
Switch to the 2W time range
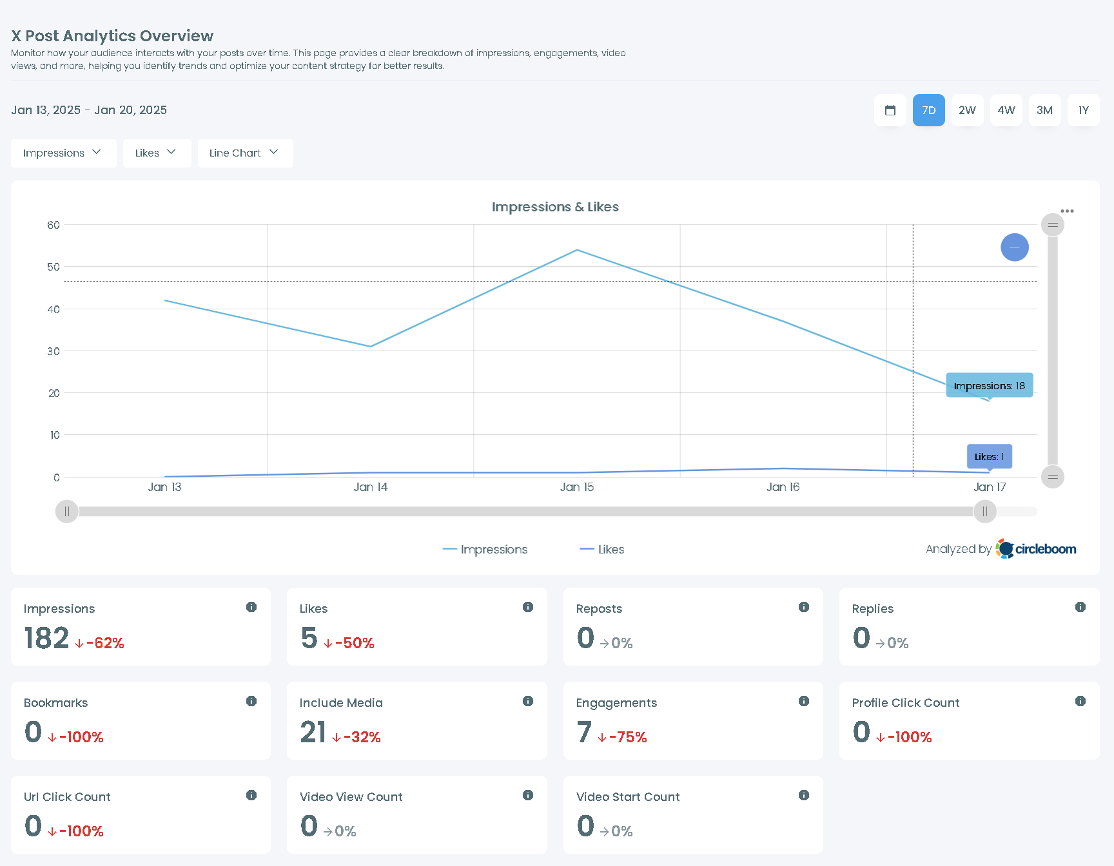pyautogui.click(x=967, y=110)
